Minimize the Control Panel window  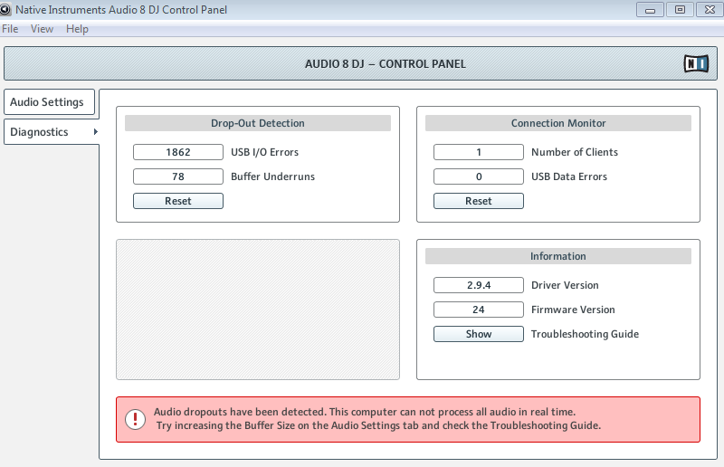pos(650,10)
